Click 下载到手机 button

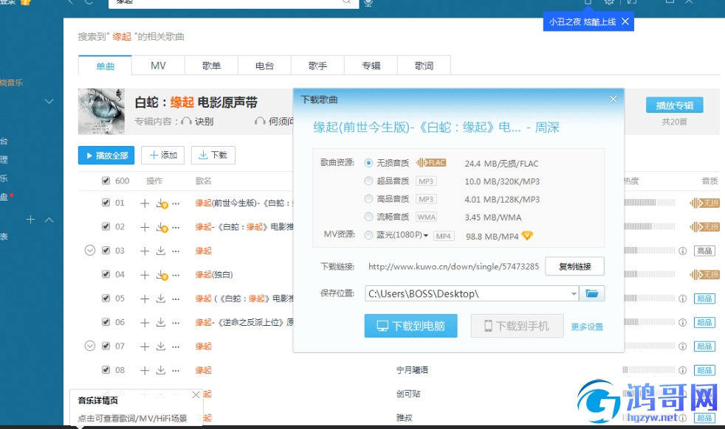517,326
